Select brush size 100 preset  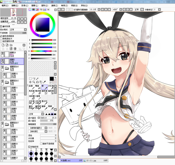pos(46,160)
